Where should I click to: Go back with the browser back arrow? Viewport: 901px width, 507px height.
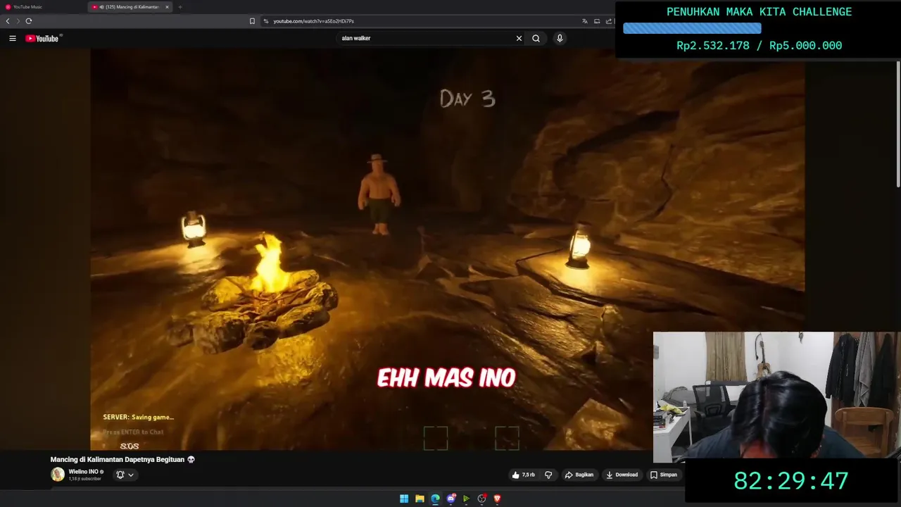(8, 21)
